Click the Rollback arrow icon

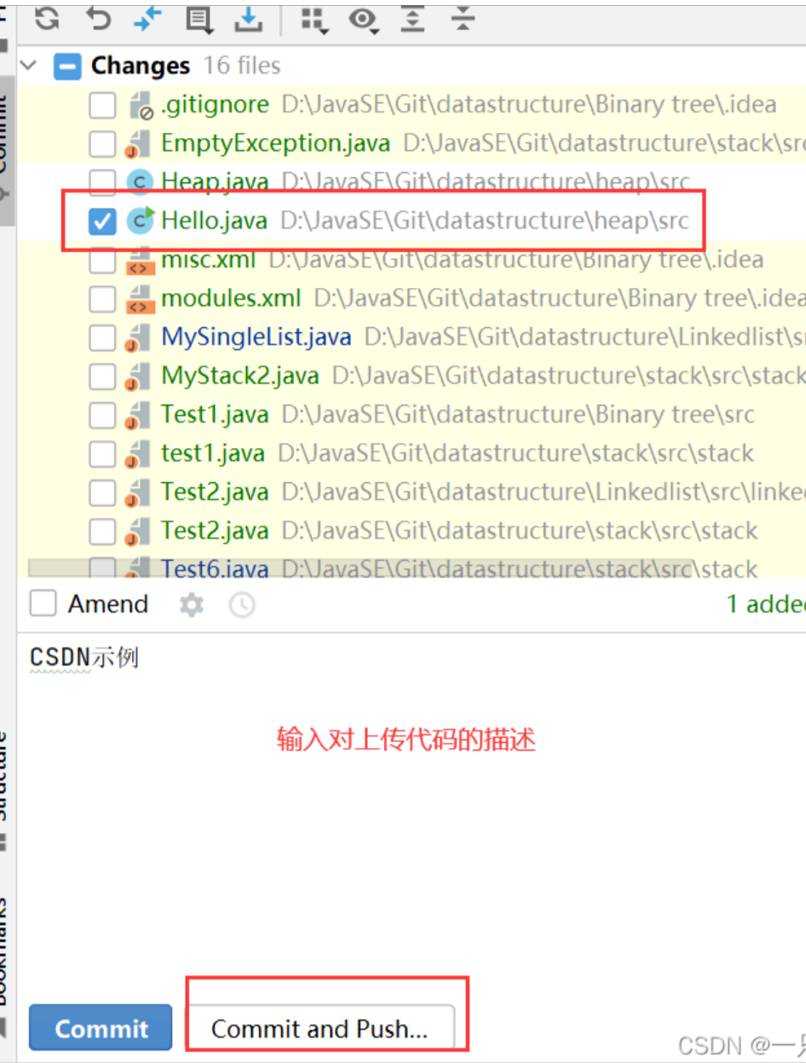[98, 19]
